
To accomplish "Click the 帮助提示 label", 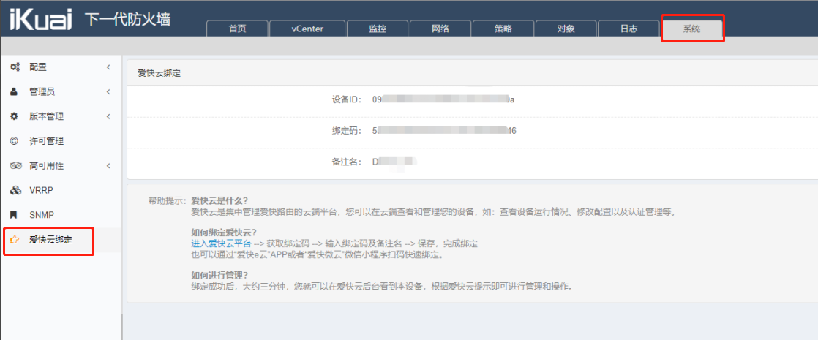I will [x=168, y=201].
